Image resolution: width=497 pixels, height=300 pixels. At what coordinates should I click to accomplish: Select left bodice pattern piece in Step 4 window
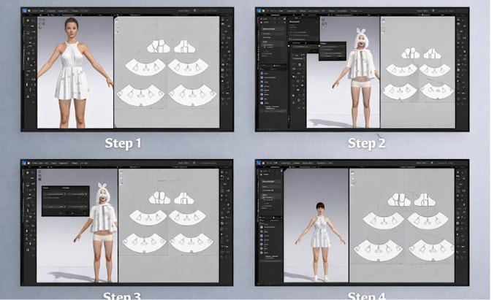pos(399,199)
